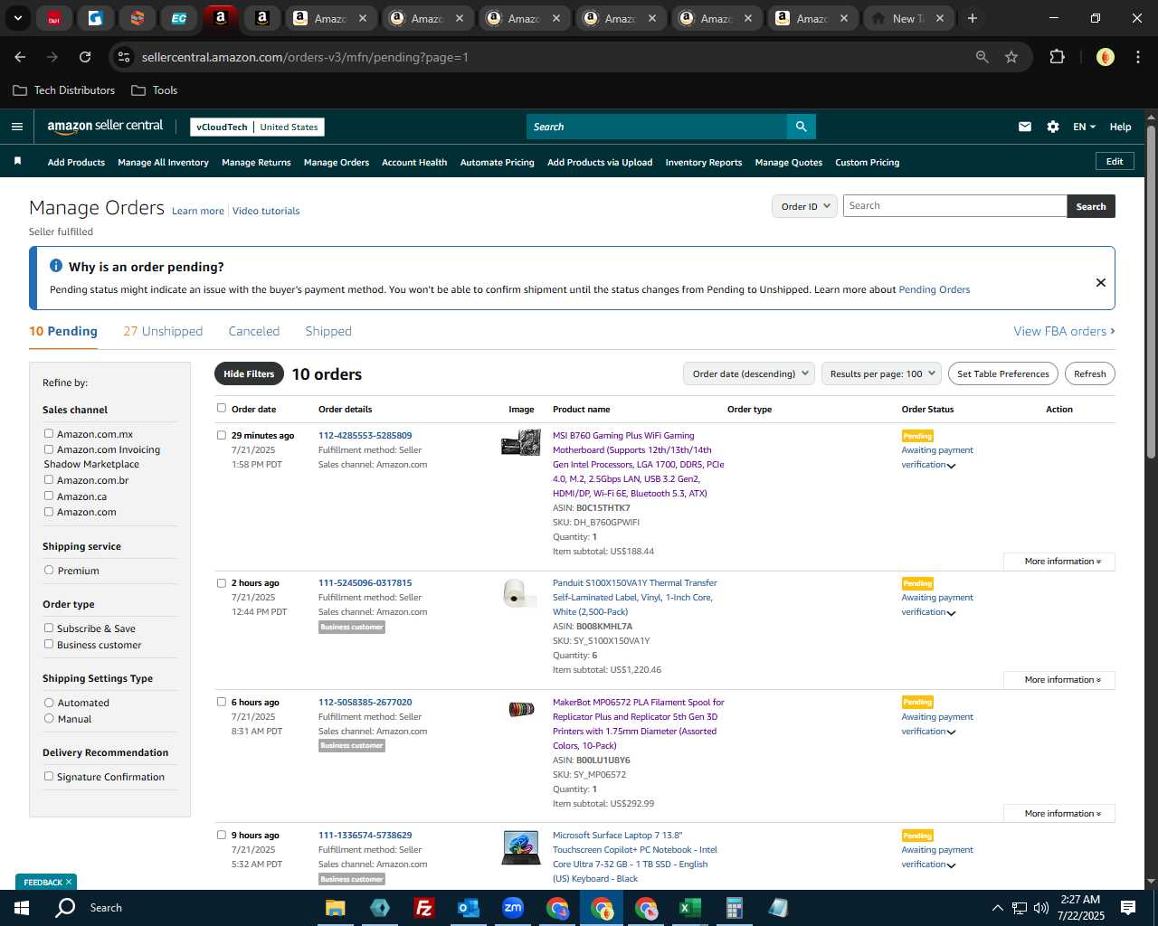
Task: Open Manage All Inventory menu item
Action: (x=163, y=163)
